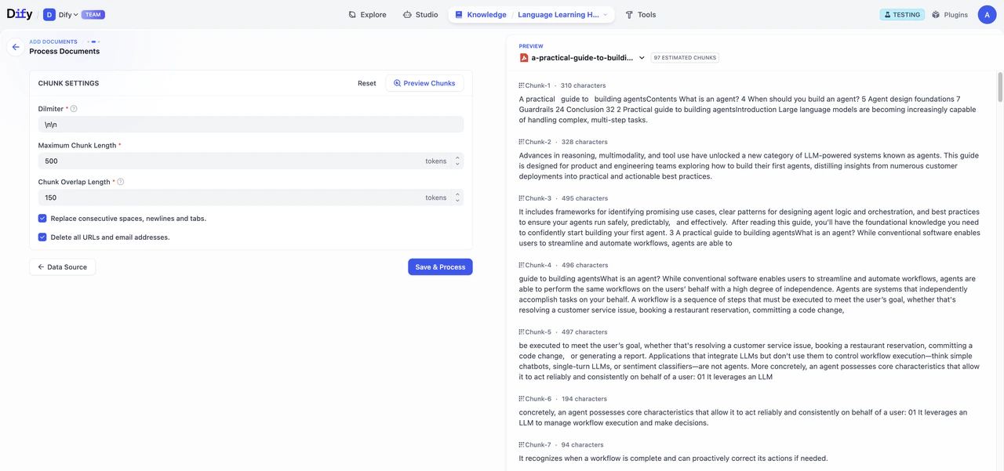Click the Knowledge book icon
This screenshot has width=1004, height=471.
[459, 14]
